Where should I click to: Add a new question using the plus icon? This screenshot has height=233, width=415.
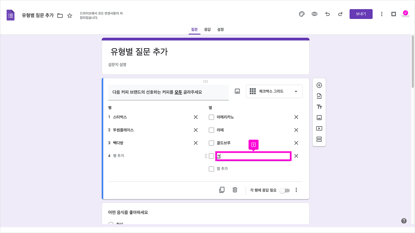pos(319,85)
